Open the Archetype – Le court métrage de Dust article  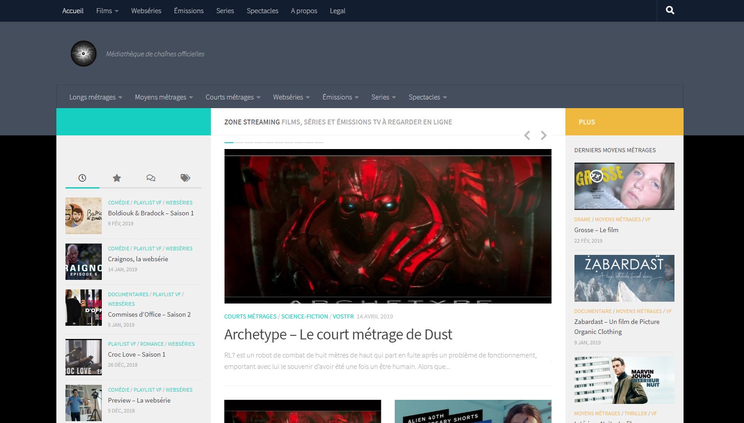[338, 334]
